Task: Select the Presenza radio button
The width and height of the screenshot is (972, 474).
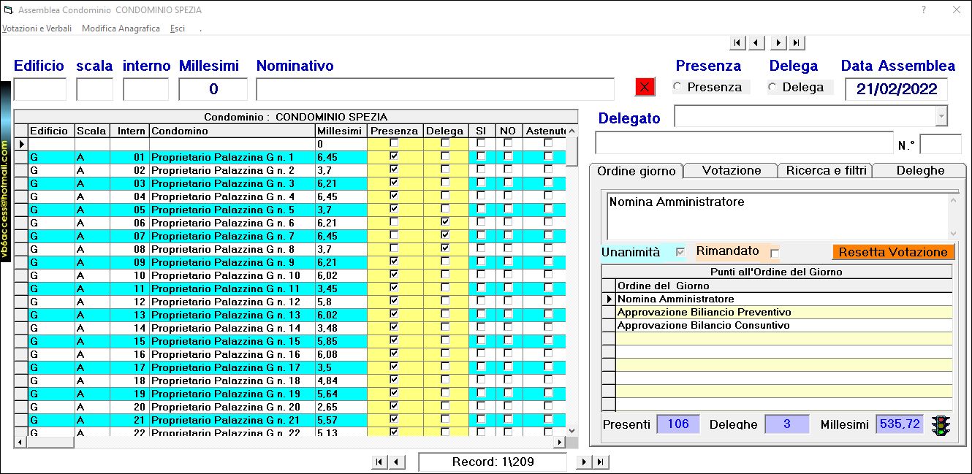Action: click(x=677, y=87)
